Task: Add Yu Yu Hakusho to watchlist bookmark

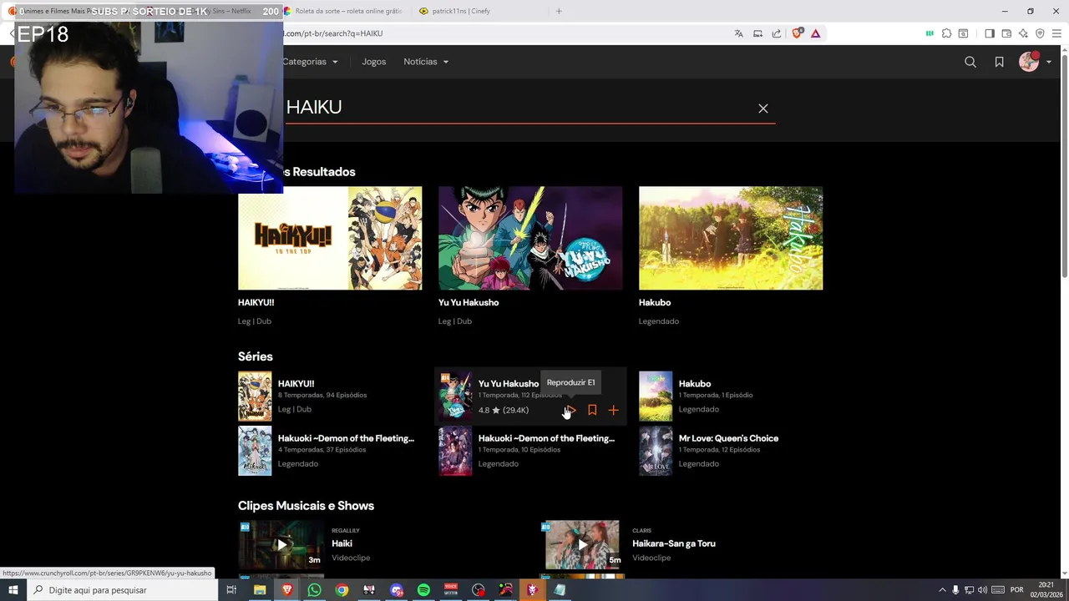Action: pos(592,410)
